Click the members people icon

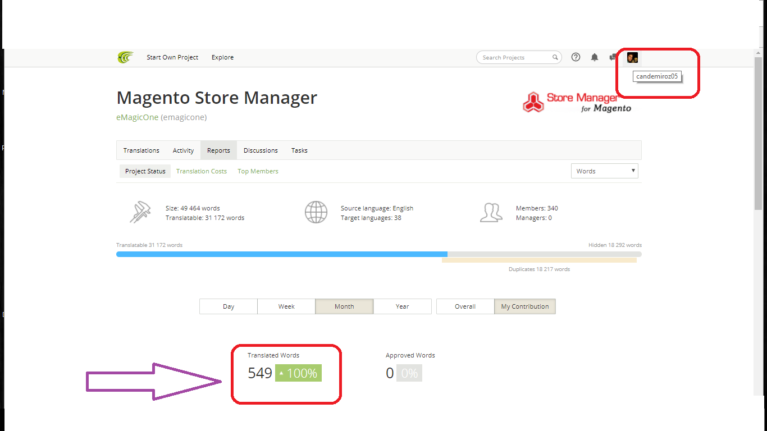tap(491, 213)
